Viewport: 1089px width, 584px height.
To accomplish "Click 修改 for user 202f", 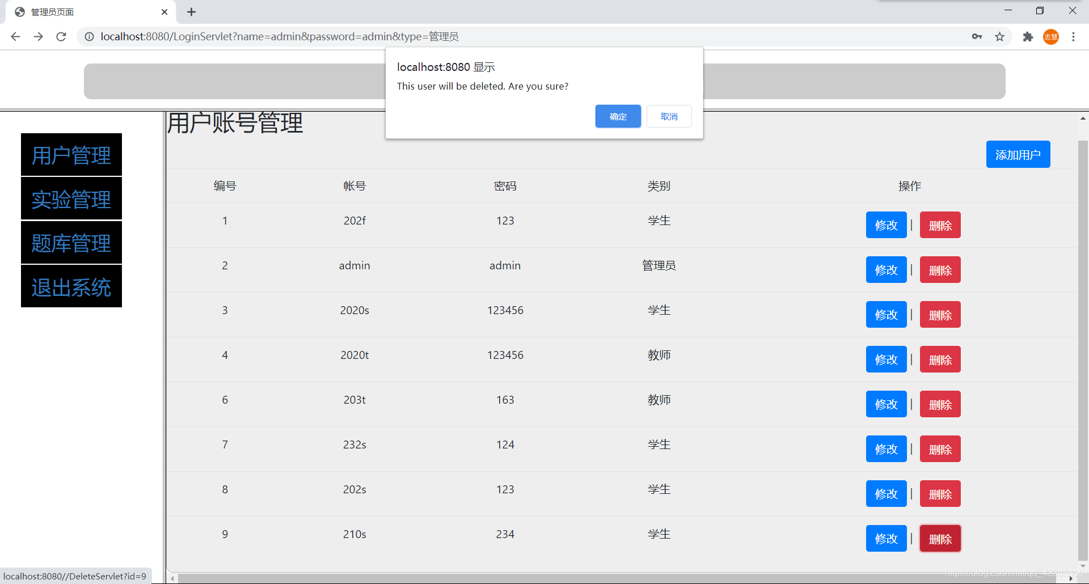I will (886, 225).
